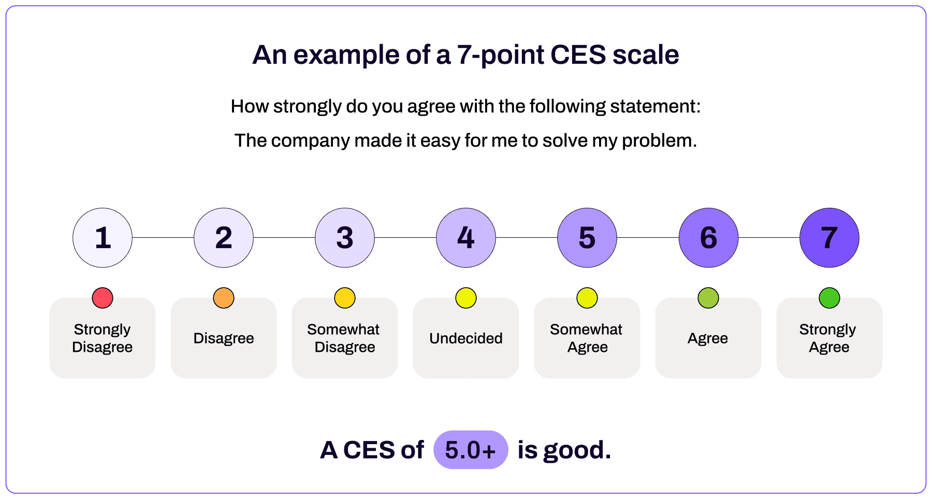Choose the number 4 scale circle

[466, 238]
